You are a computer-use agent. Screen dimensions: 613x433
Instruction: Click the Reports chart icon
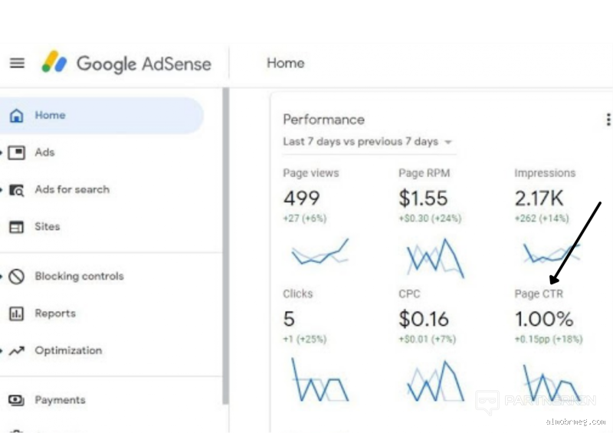point(16,313)
